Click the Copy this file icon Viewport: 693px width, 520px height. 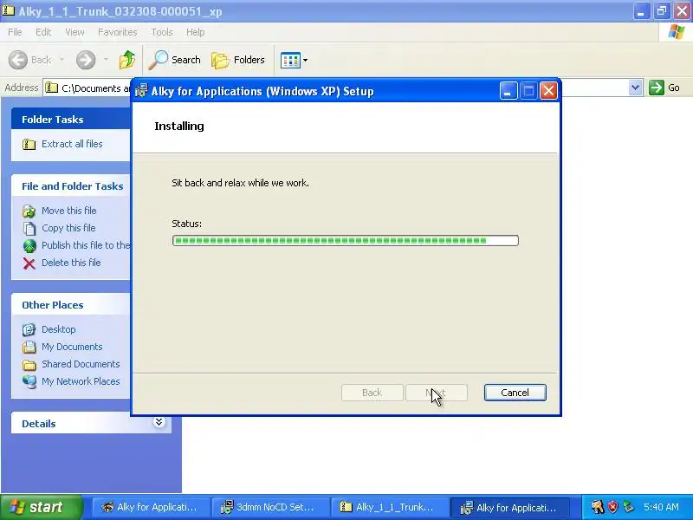pyautogui.click(x=29, y=228)
